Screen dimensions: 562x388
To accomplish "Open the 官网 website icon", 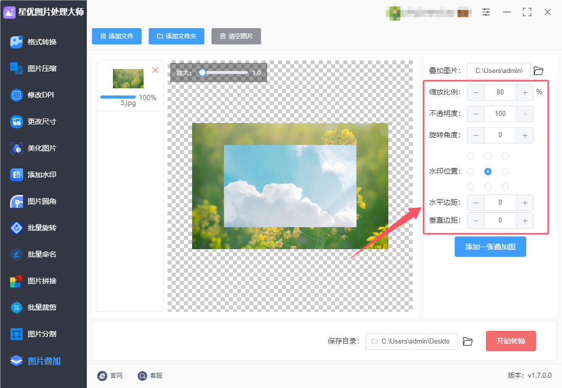I will (102, 375).
